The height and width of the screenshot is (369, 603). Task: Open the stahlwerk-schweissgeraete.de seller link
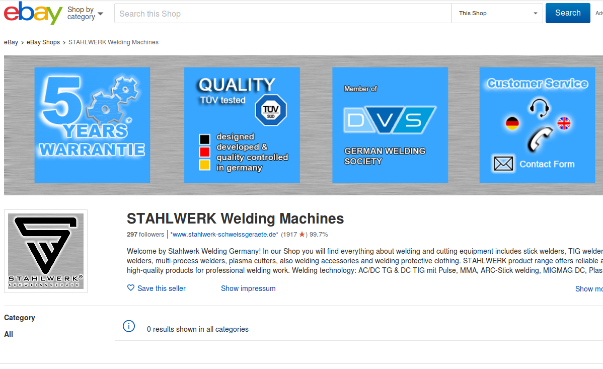[224, 234]
